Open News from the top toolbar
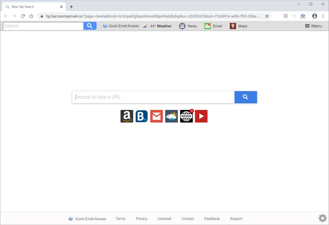The width and height of the screenshot is (329, 225). (x=188, y=26)
